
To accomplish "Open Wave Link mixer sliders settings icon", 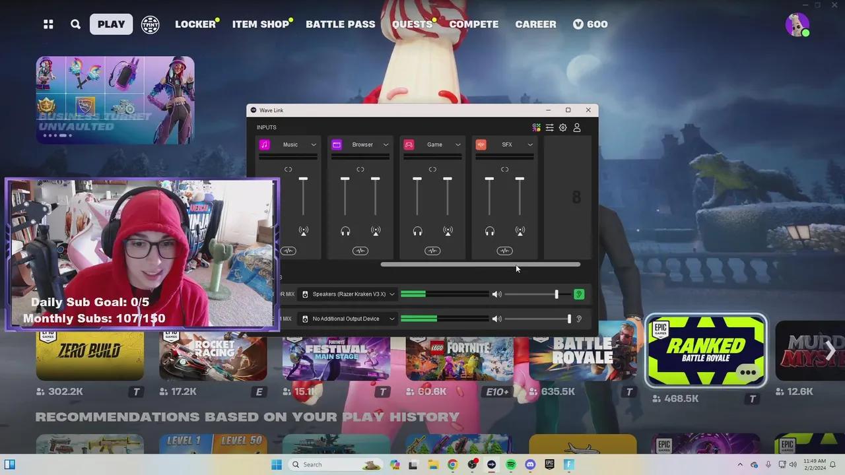I will click(549, 127).
